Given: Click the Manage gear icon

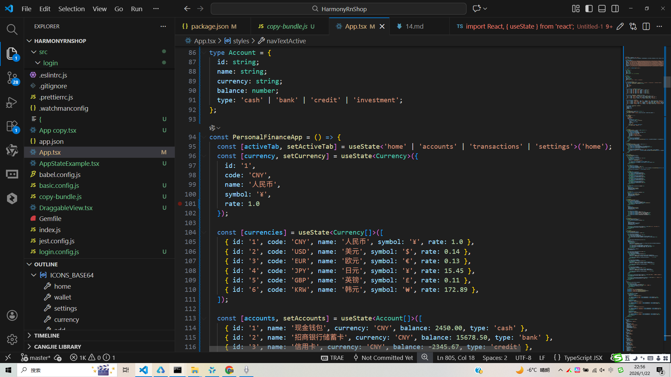Looking at the screenshot, I should 12,339.
